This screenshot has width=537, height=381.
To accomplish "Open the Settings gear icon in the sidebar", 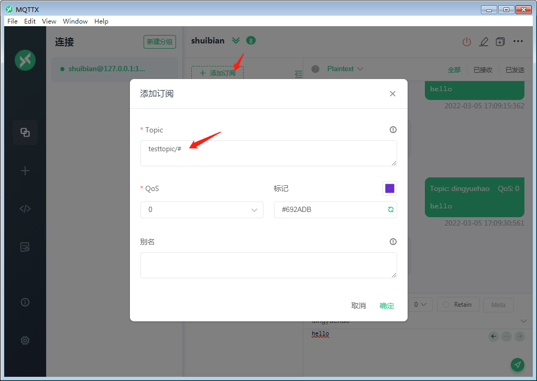I will pyautogui.click(x=25, y=341).
